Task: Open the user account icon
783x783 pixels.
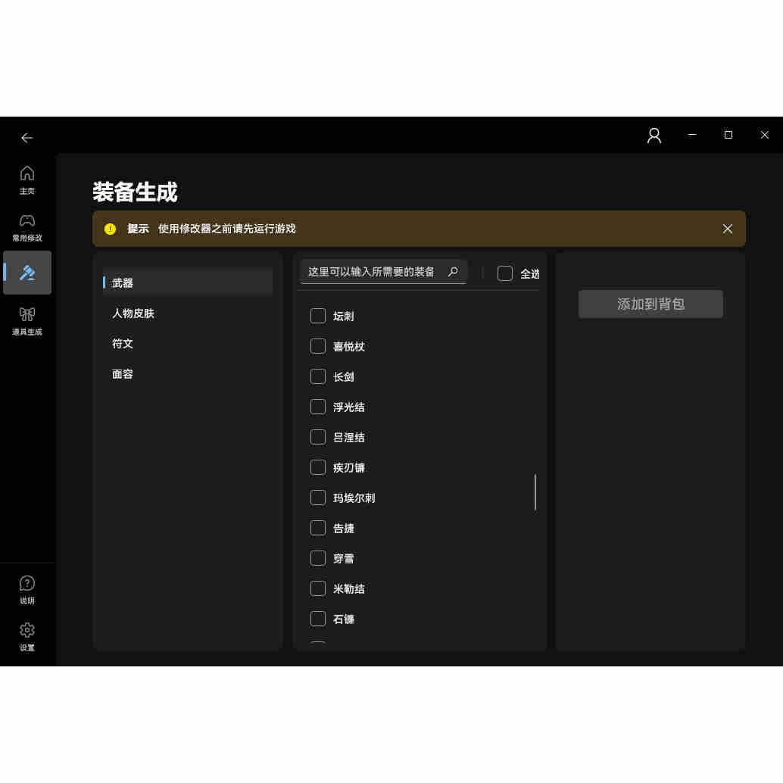Action: click(654, 136)
